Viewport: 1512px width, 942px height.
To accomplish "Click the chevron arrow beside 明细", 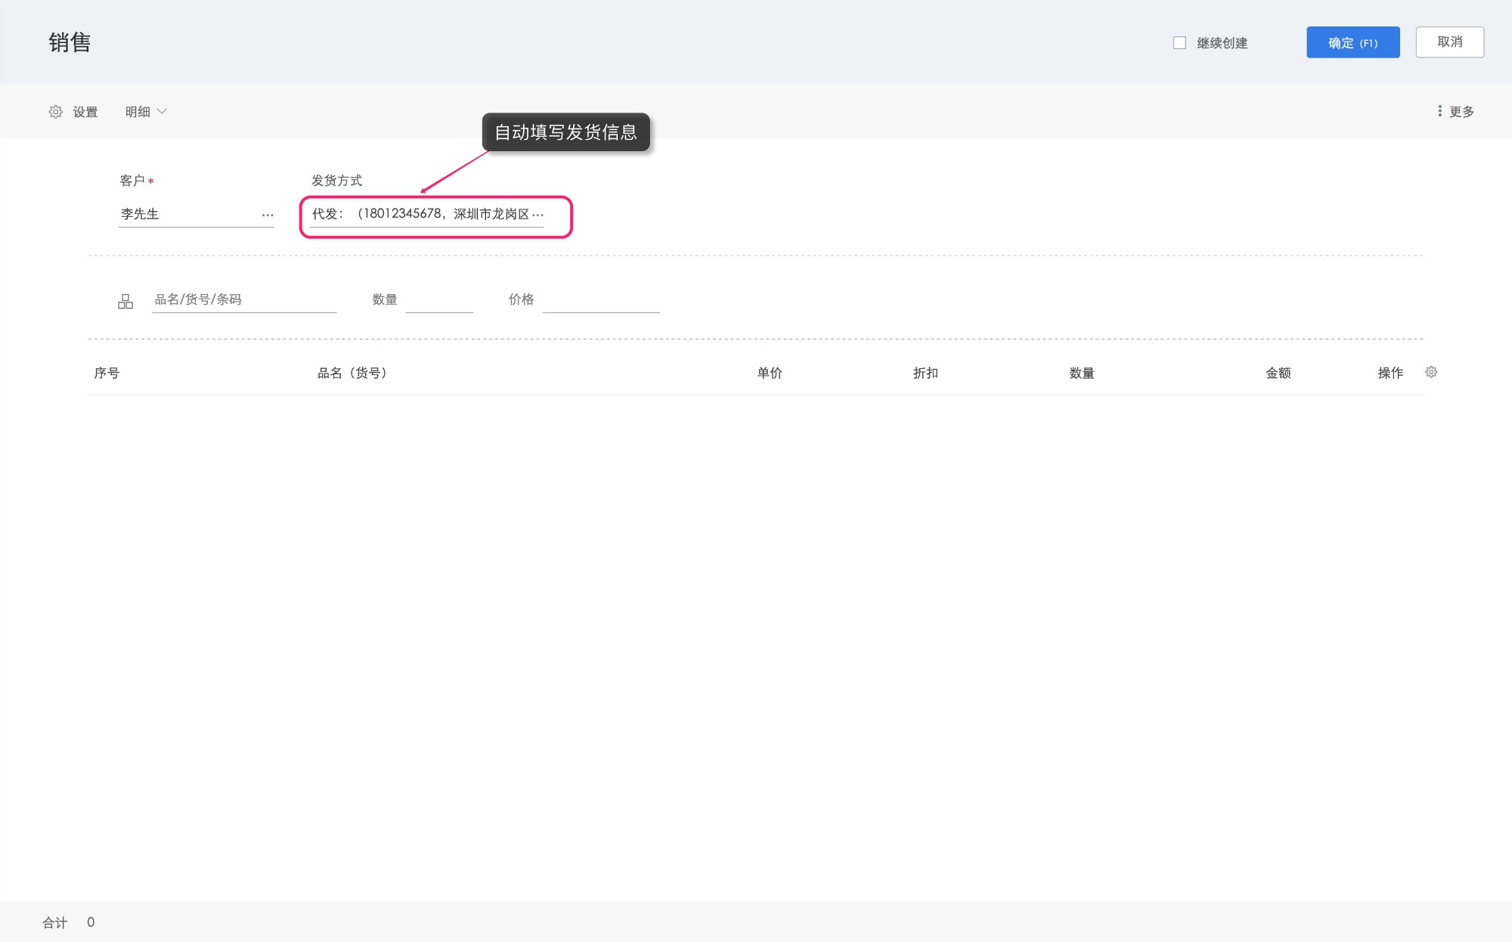I will tap(162, 112).
